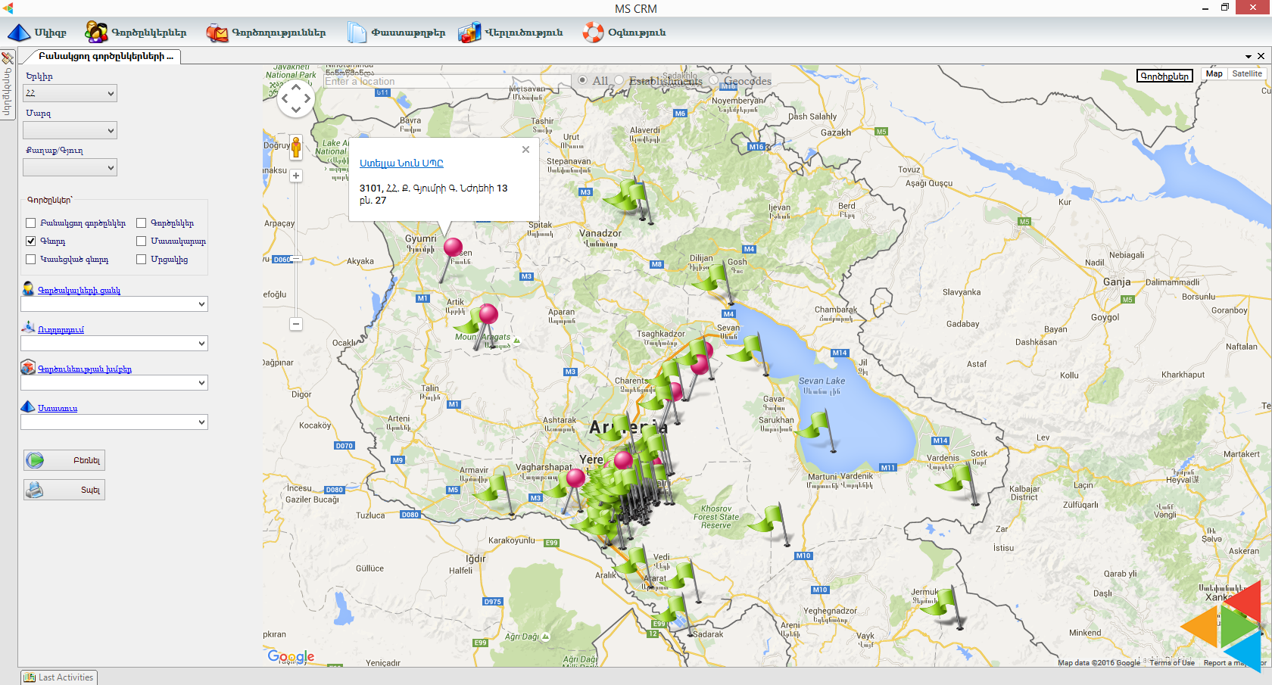The height and width of the screenshot is (685, 1272).
Task: Open the Մարզ region dropdown
Action: [x=70, y=130]
